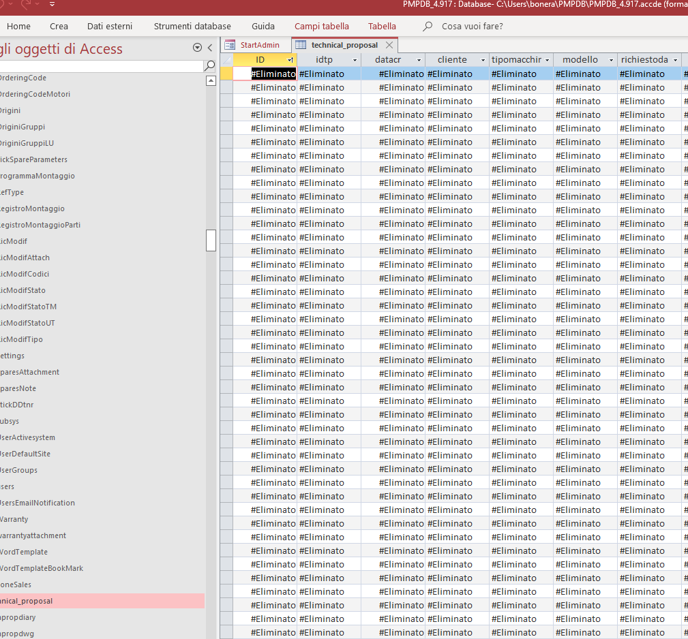688x639 pixels.
Task: Open the cliente column filter dropdown
Action: coord(483,60)
